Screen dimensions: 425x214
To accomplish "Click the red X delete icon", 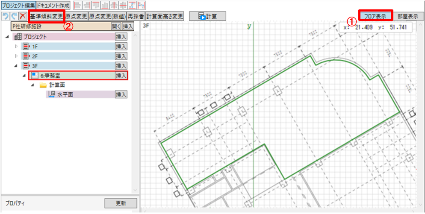I will tap(23, 17).
